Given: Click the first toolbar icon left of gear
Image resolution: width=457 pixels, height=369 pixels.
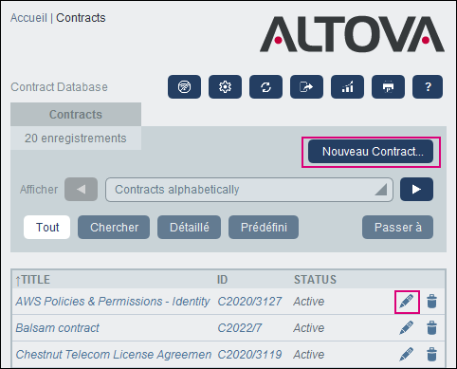Looking at the screenshot, I should 184,86.
